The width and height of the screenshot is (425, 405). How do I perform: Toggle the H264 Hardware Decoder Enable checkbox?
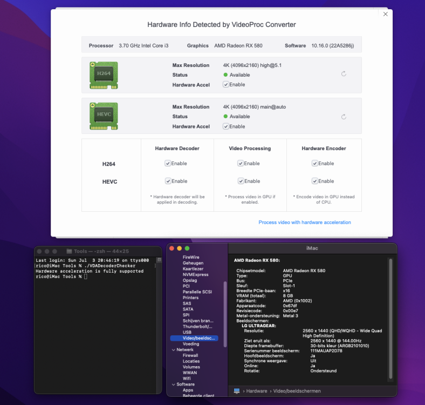pyautogui.click(x=168, y=163)
